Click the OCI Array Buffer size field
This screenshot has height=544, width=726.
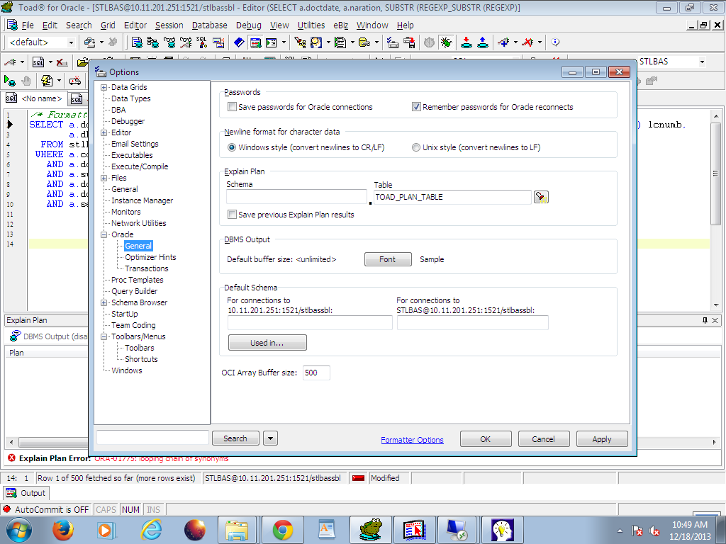[x=316, y=373]
